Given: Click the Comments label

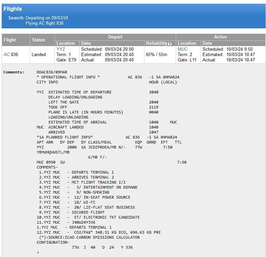Looking at the screenshot, I should (x=14, y=72).
